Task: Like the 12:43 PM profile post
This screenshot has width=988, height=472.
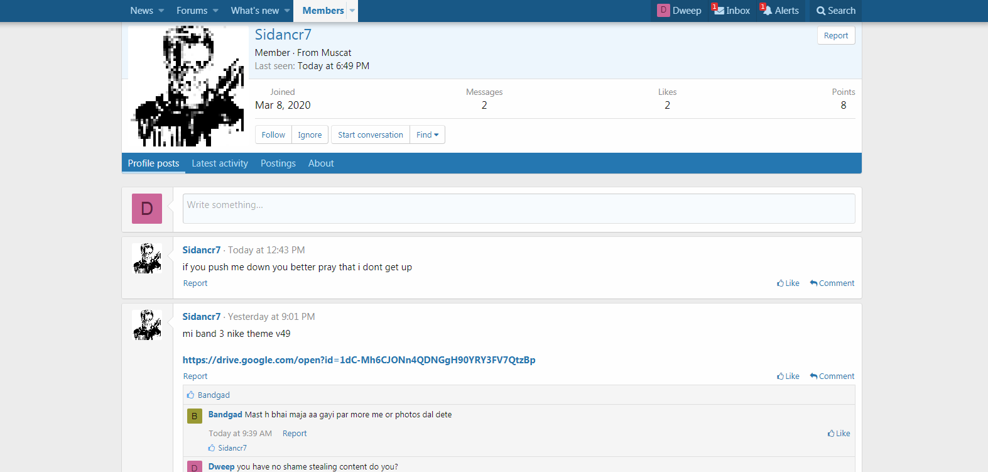Action: click(788, 283)
